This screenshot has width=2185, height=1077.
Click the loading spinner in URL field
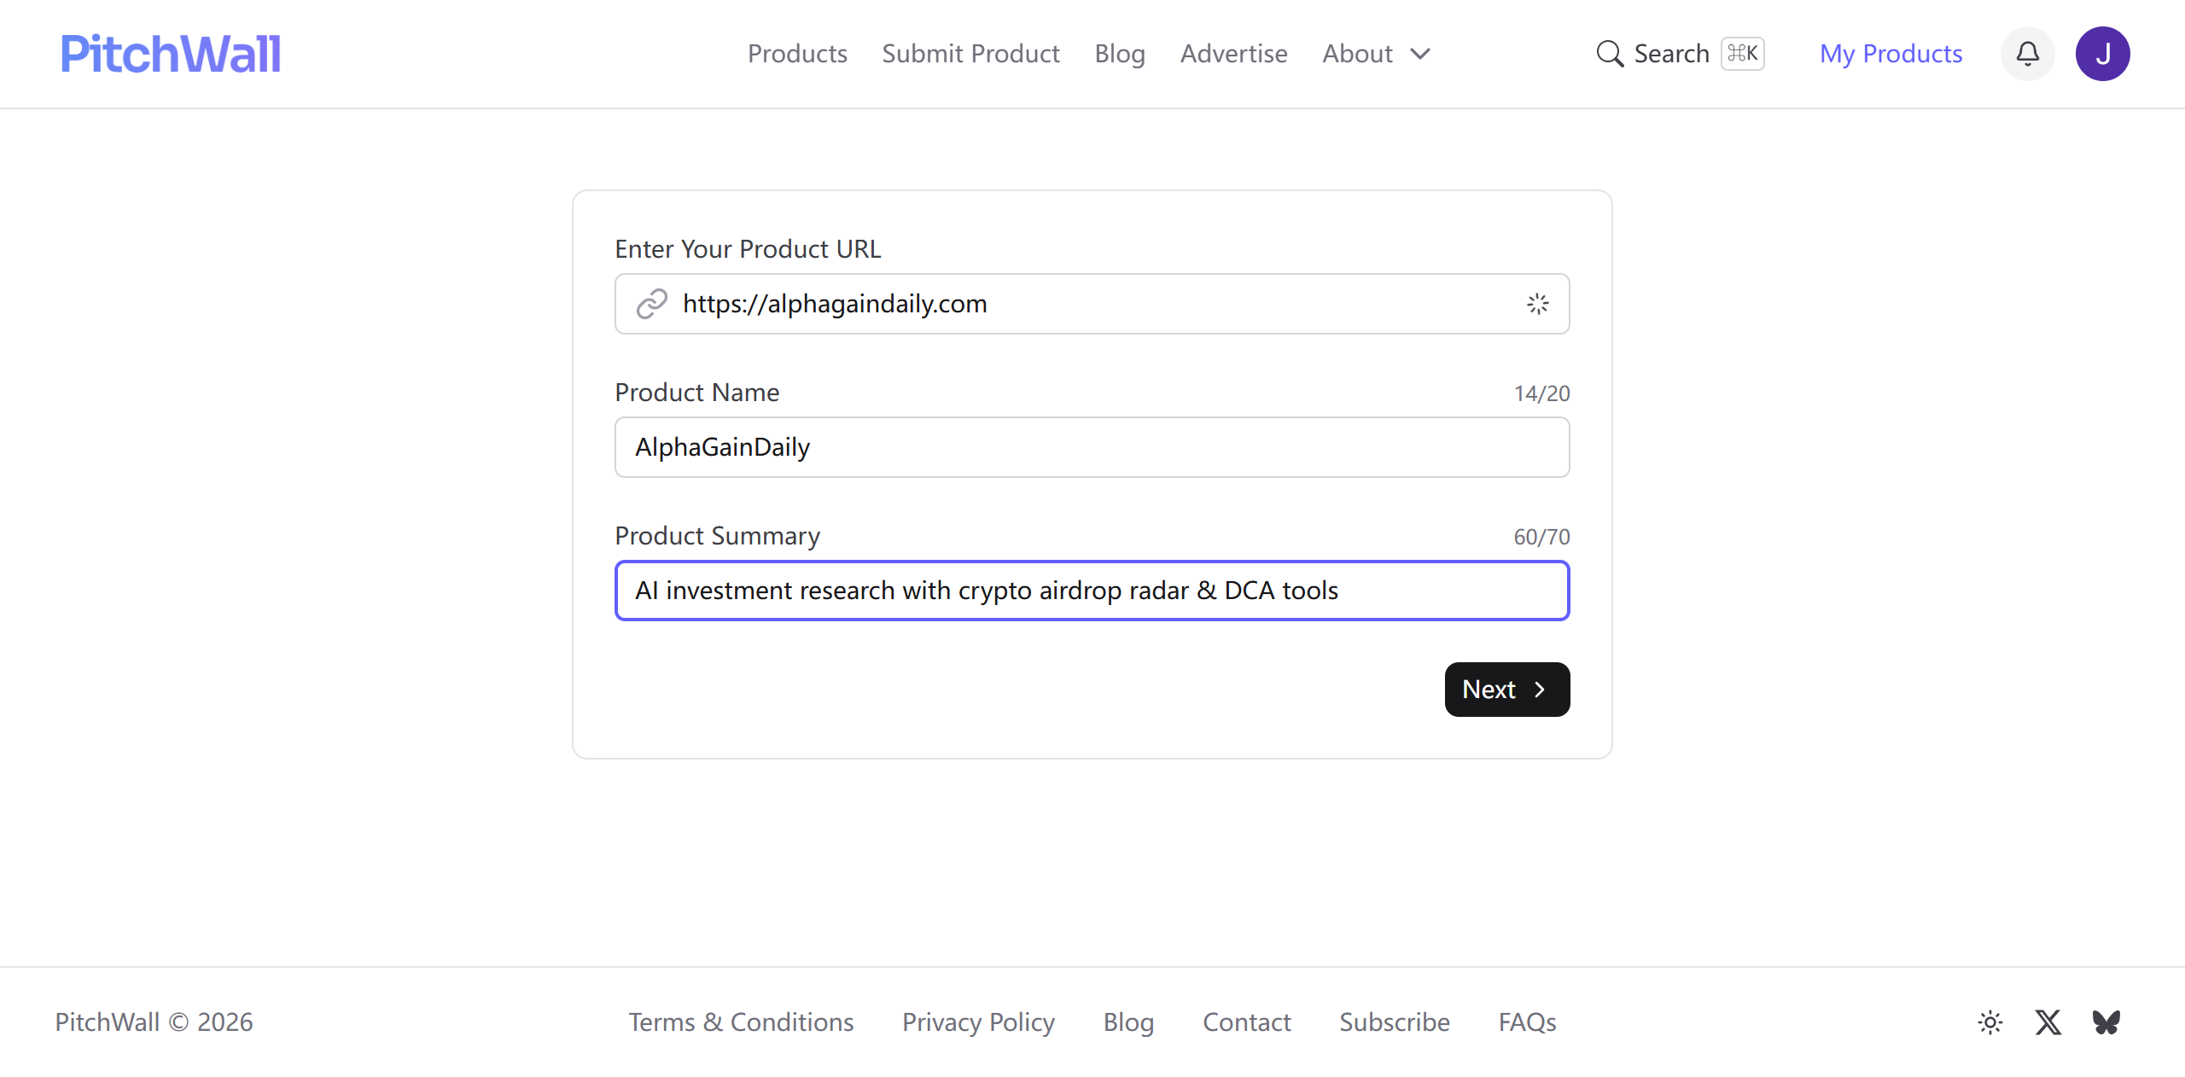point(1537,304)
